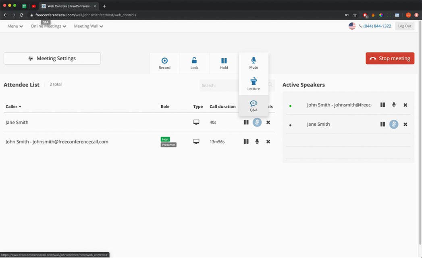Choose the Q&A mode option

click(254, 106)
